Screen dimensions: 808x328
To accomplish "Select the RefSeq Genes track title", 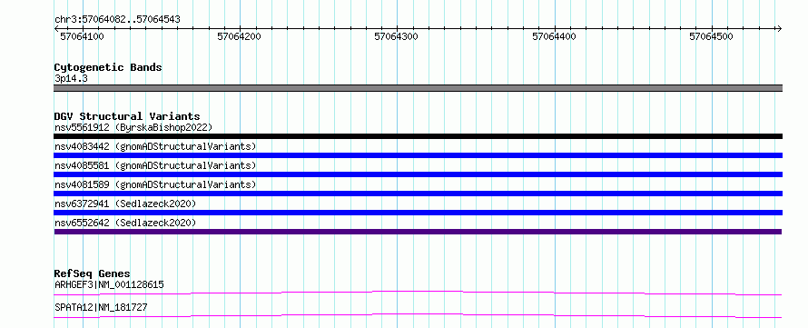I will pos(93,273).
